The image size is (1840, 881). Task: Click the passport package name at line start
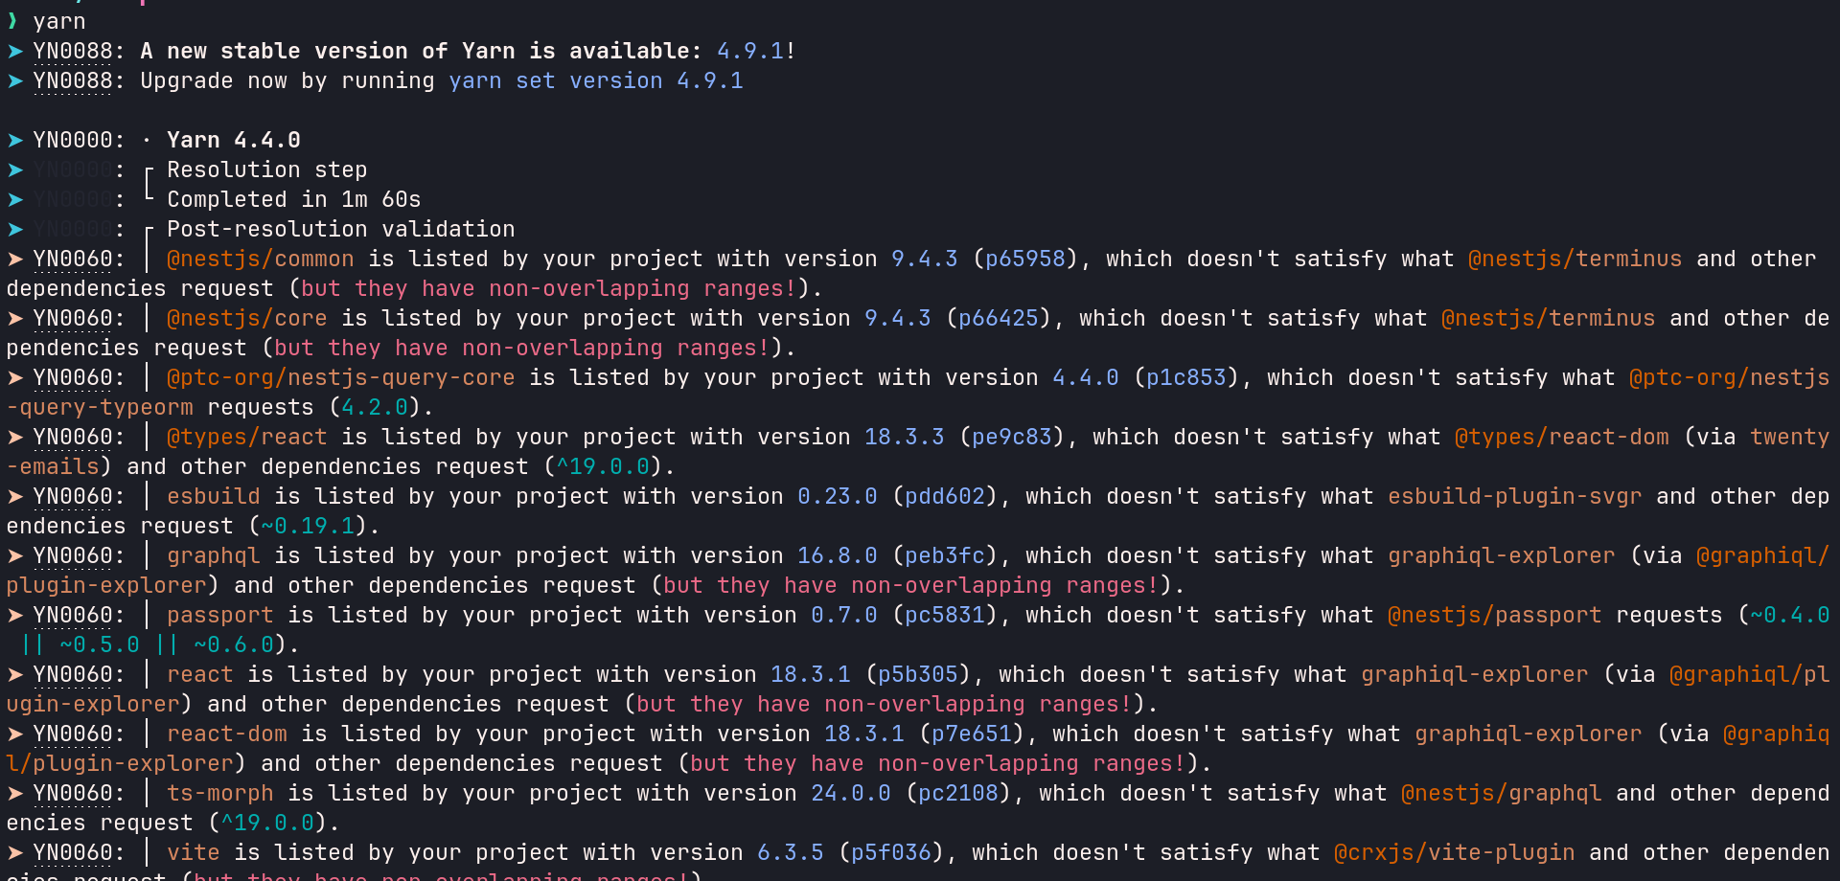pos(220,615)
